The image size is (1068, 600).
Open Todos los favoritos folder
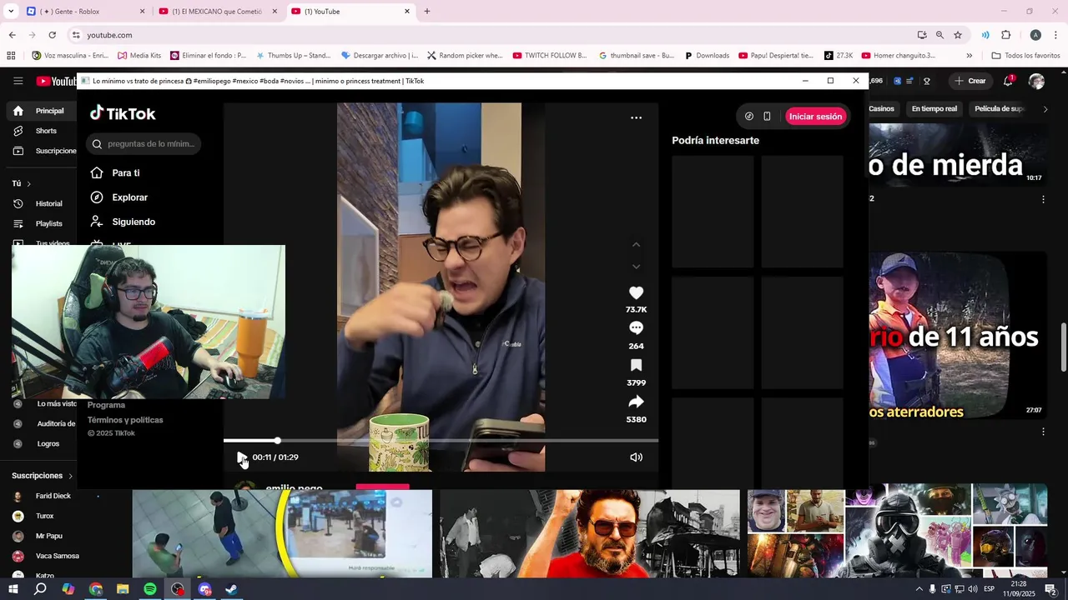point(1025,56)
